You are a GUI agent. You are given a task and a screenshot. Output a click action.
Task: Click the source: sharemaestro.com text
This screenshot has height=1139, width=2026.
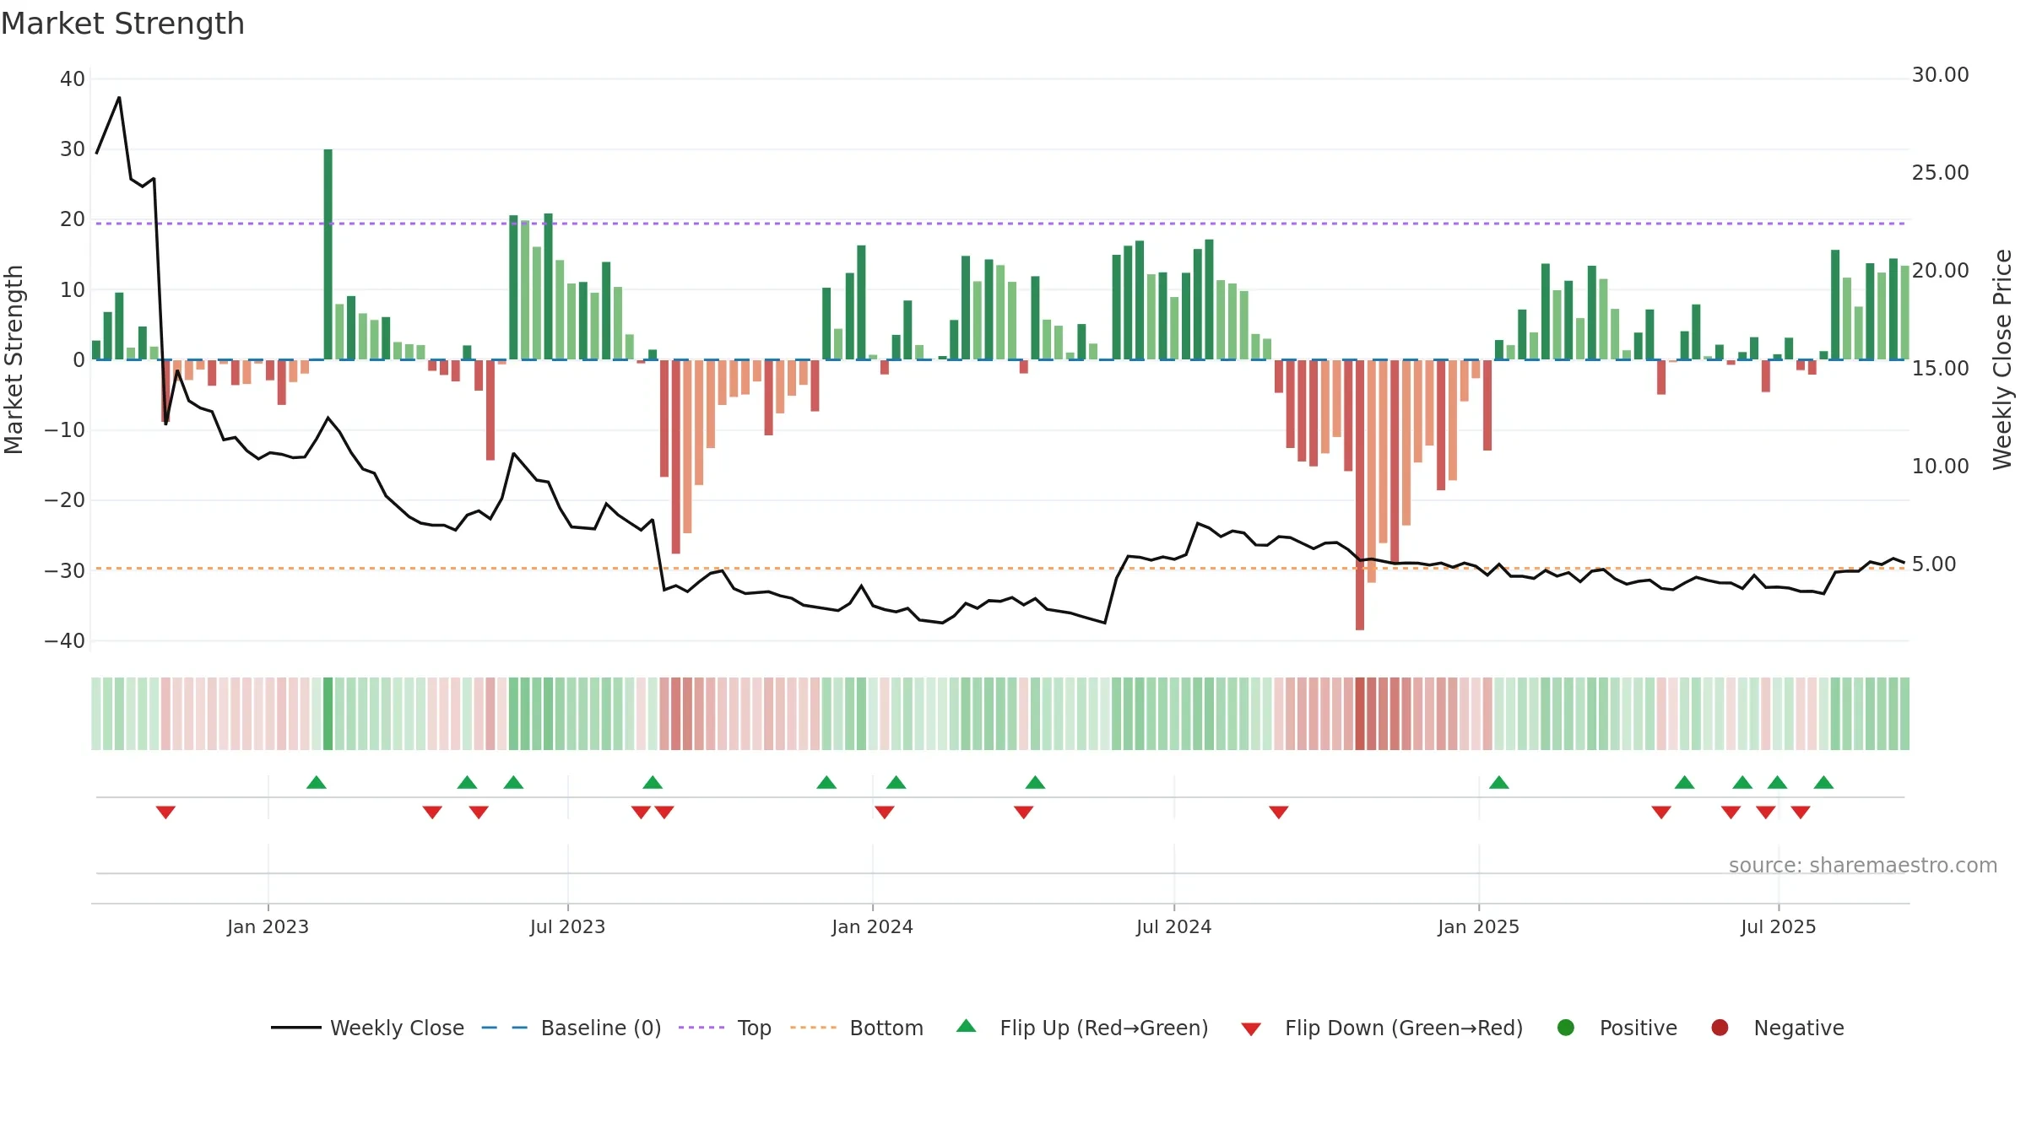[x=1863, y=866]
